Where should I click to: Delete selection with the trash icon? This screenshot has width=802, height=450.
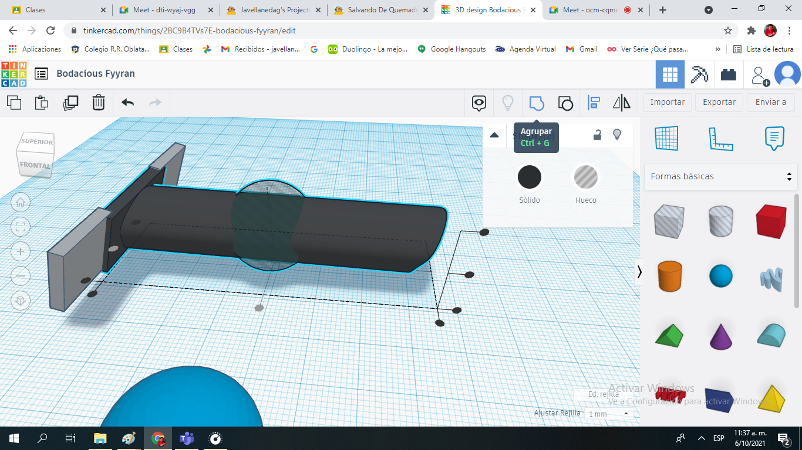99,103
